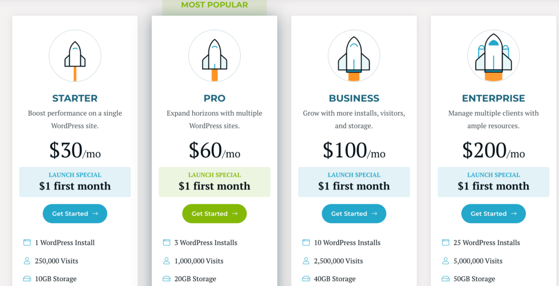
Task: Click the $60/mo price on the Pro card
Action: (x=214, y=150)
